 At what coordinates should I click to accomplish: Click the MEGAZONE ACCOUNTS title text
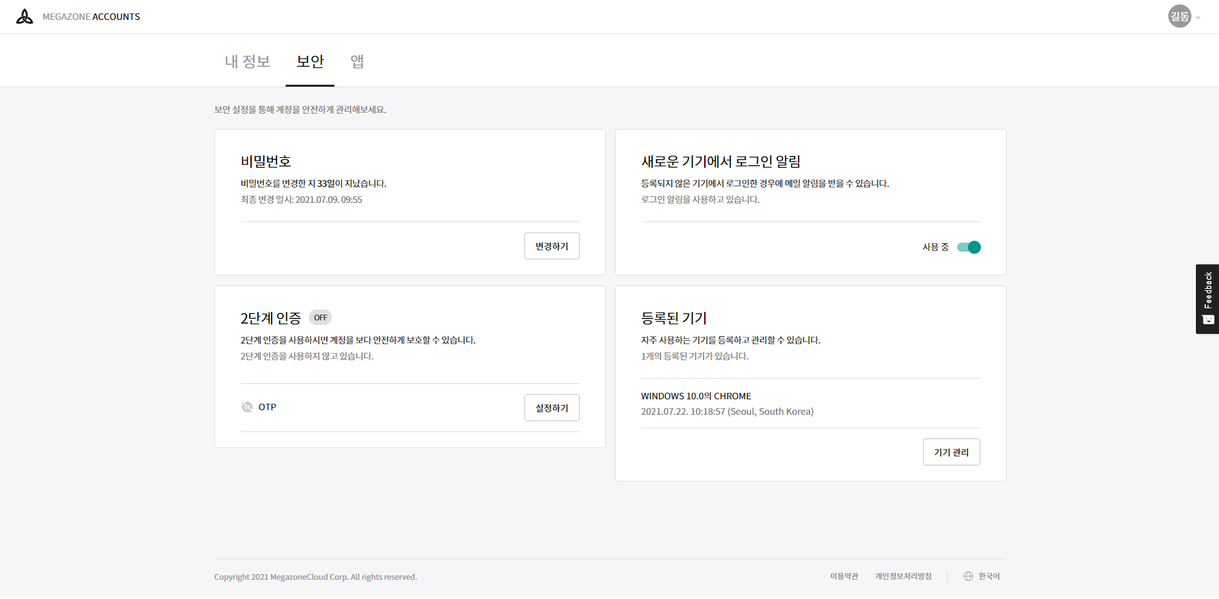coord(91,17)
